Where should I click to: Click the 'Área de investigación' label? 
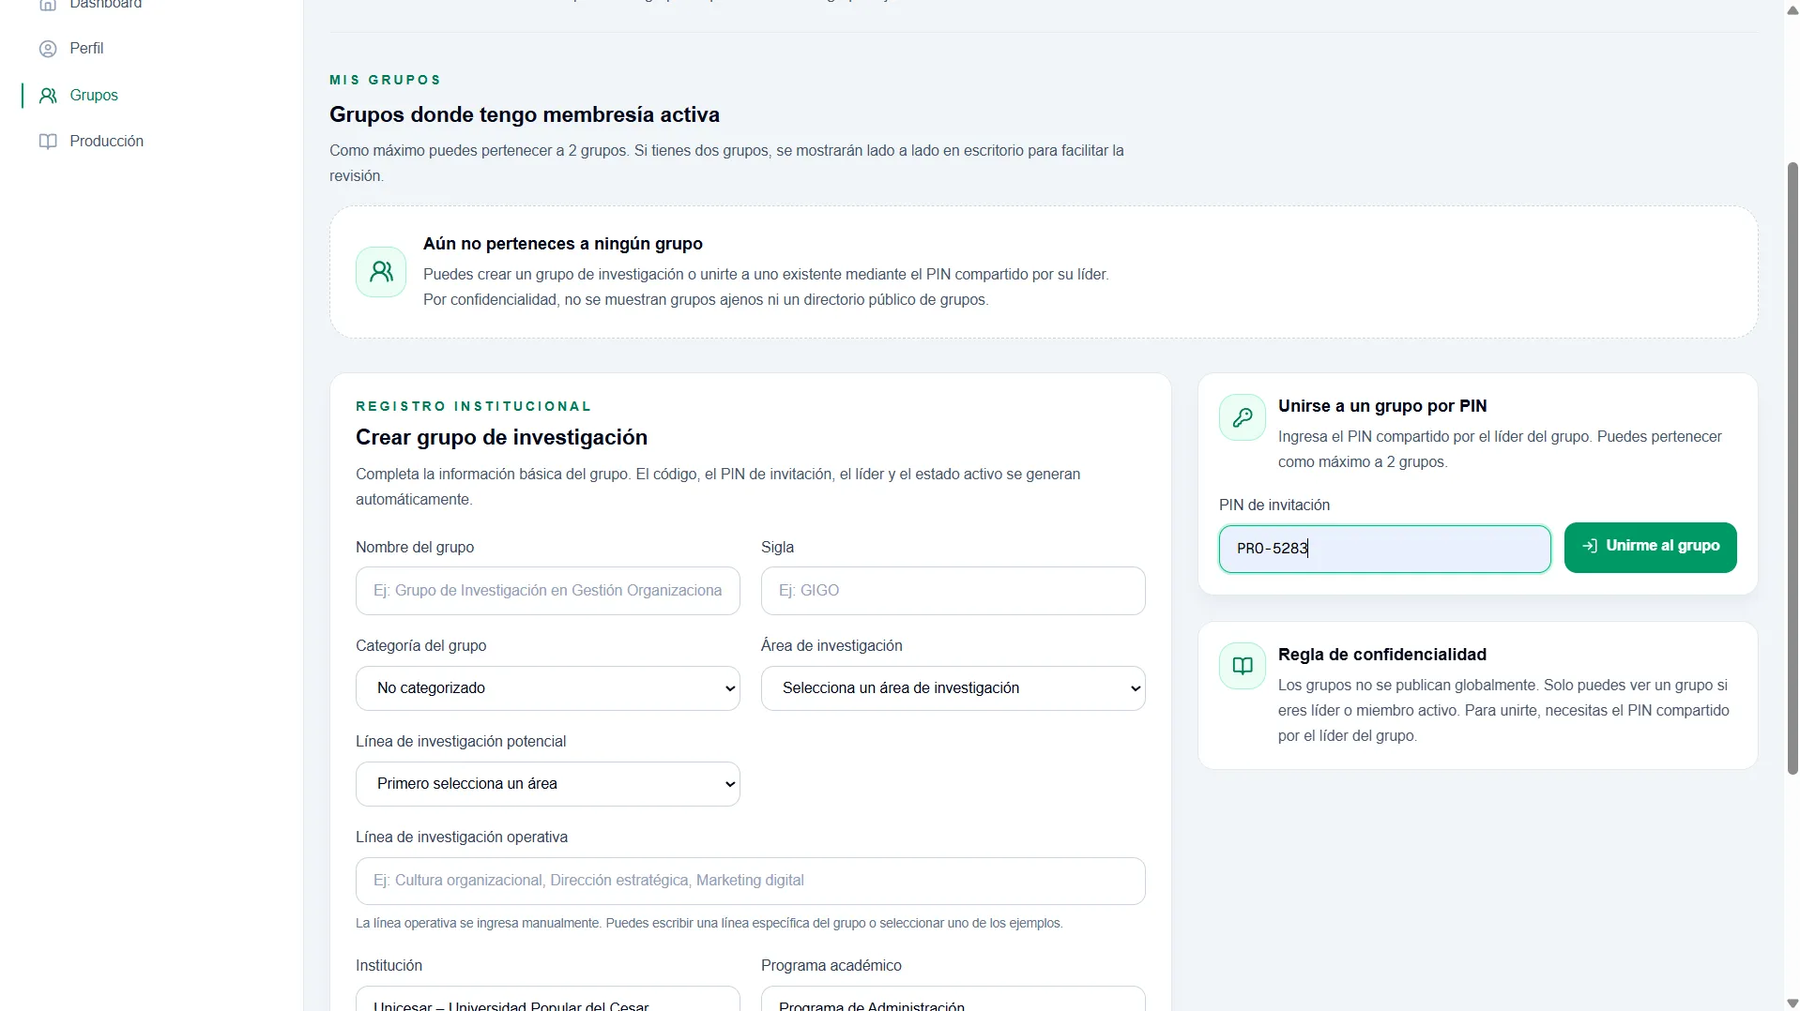tap(831, 646)
